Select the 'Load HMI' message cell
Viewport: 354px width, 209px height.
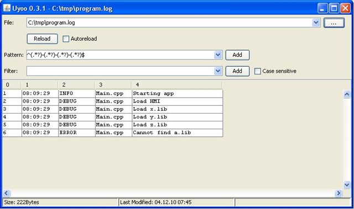(x=177, y=101)
